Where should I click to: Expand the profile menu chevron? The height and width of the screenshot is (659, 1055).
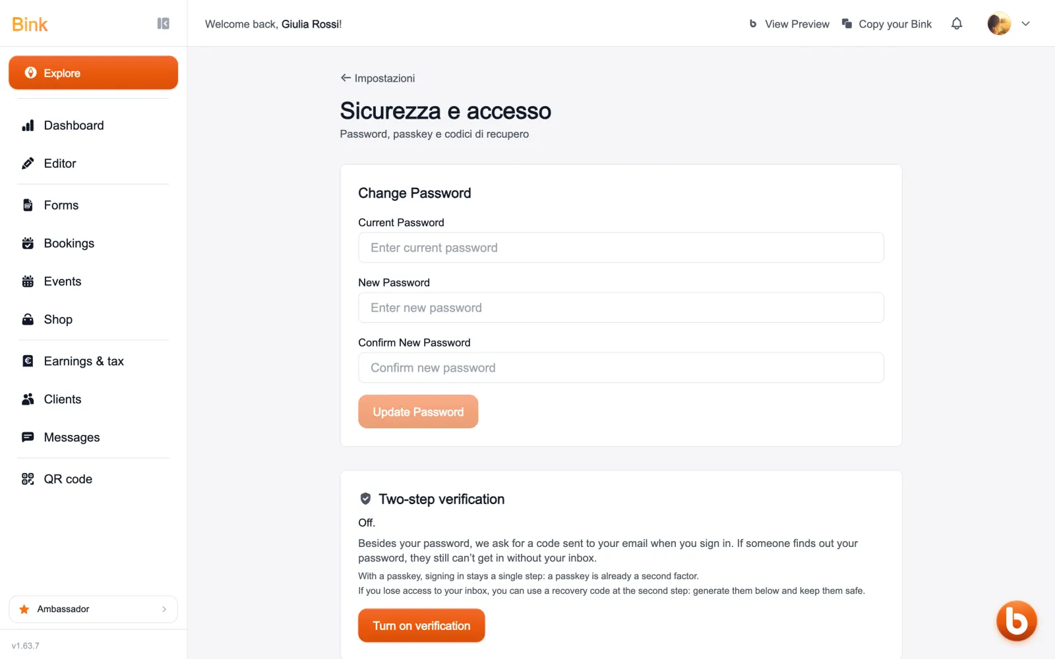[x=1026, y=24]
